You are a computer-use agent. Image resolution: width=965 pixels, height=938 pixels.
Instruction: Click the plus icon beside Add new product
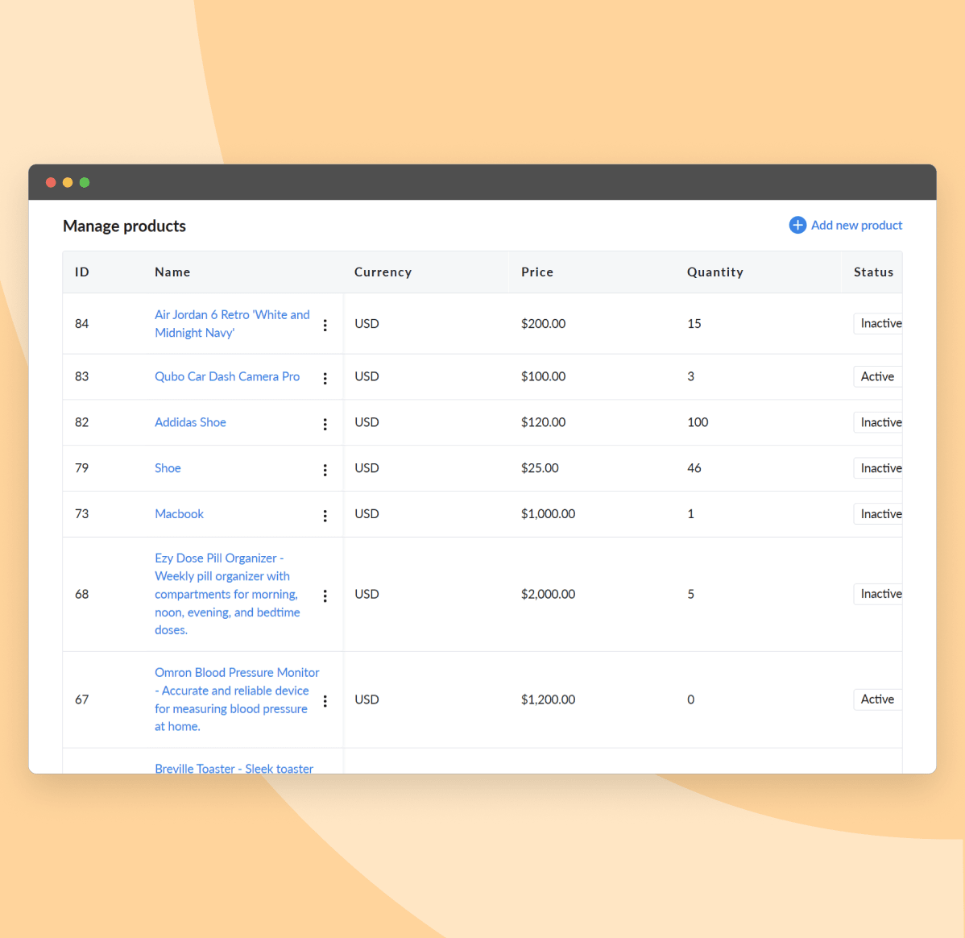[797, 226]
